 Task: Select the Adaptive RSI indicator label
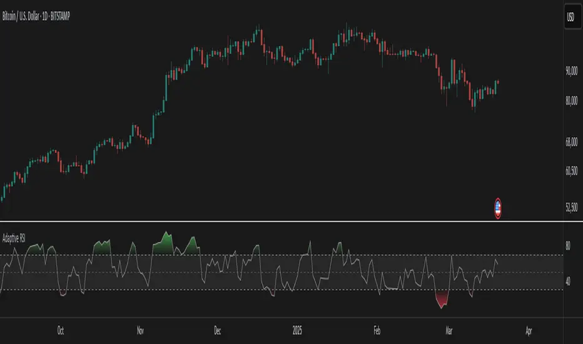click(x=14, y=238)
